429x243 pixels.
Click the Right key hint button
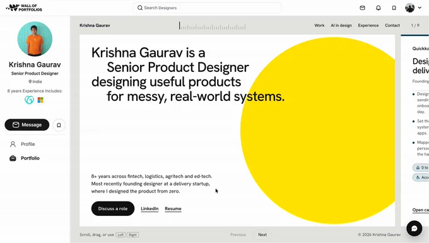click(x=132, y=235)
